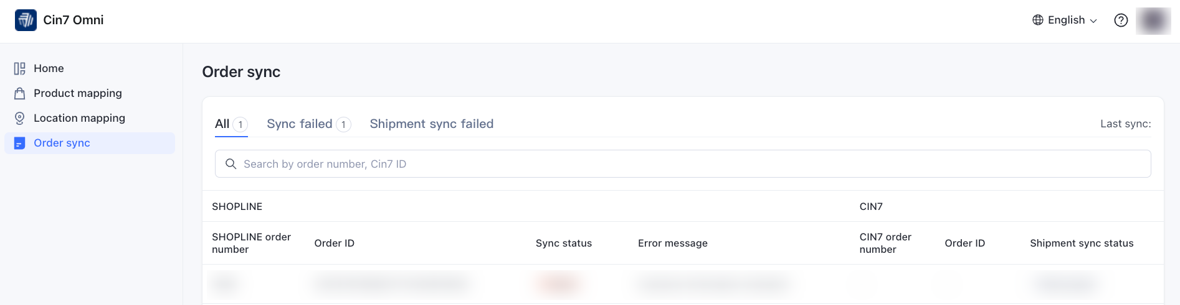This screenshot has width=1180, height=305.
Task: Open Location mapping page
Action: click(x=79, y=118)
